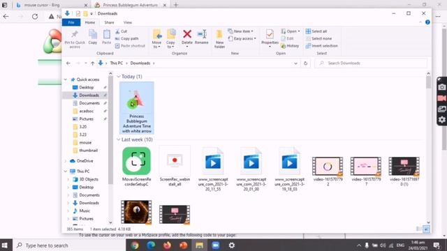Screen dimensions: 447x251
Task: Click the camera icon on side recorder panel
Action: 441,87
